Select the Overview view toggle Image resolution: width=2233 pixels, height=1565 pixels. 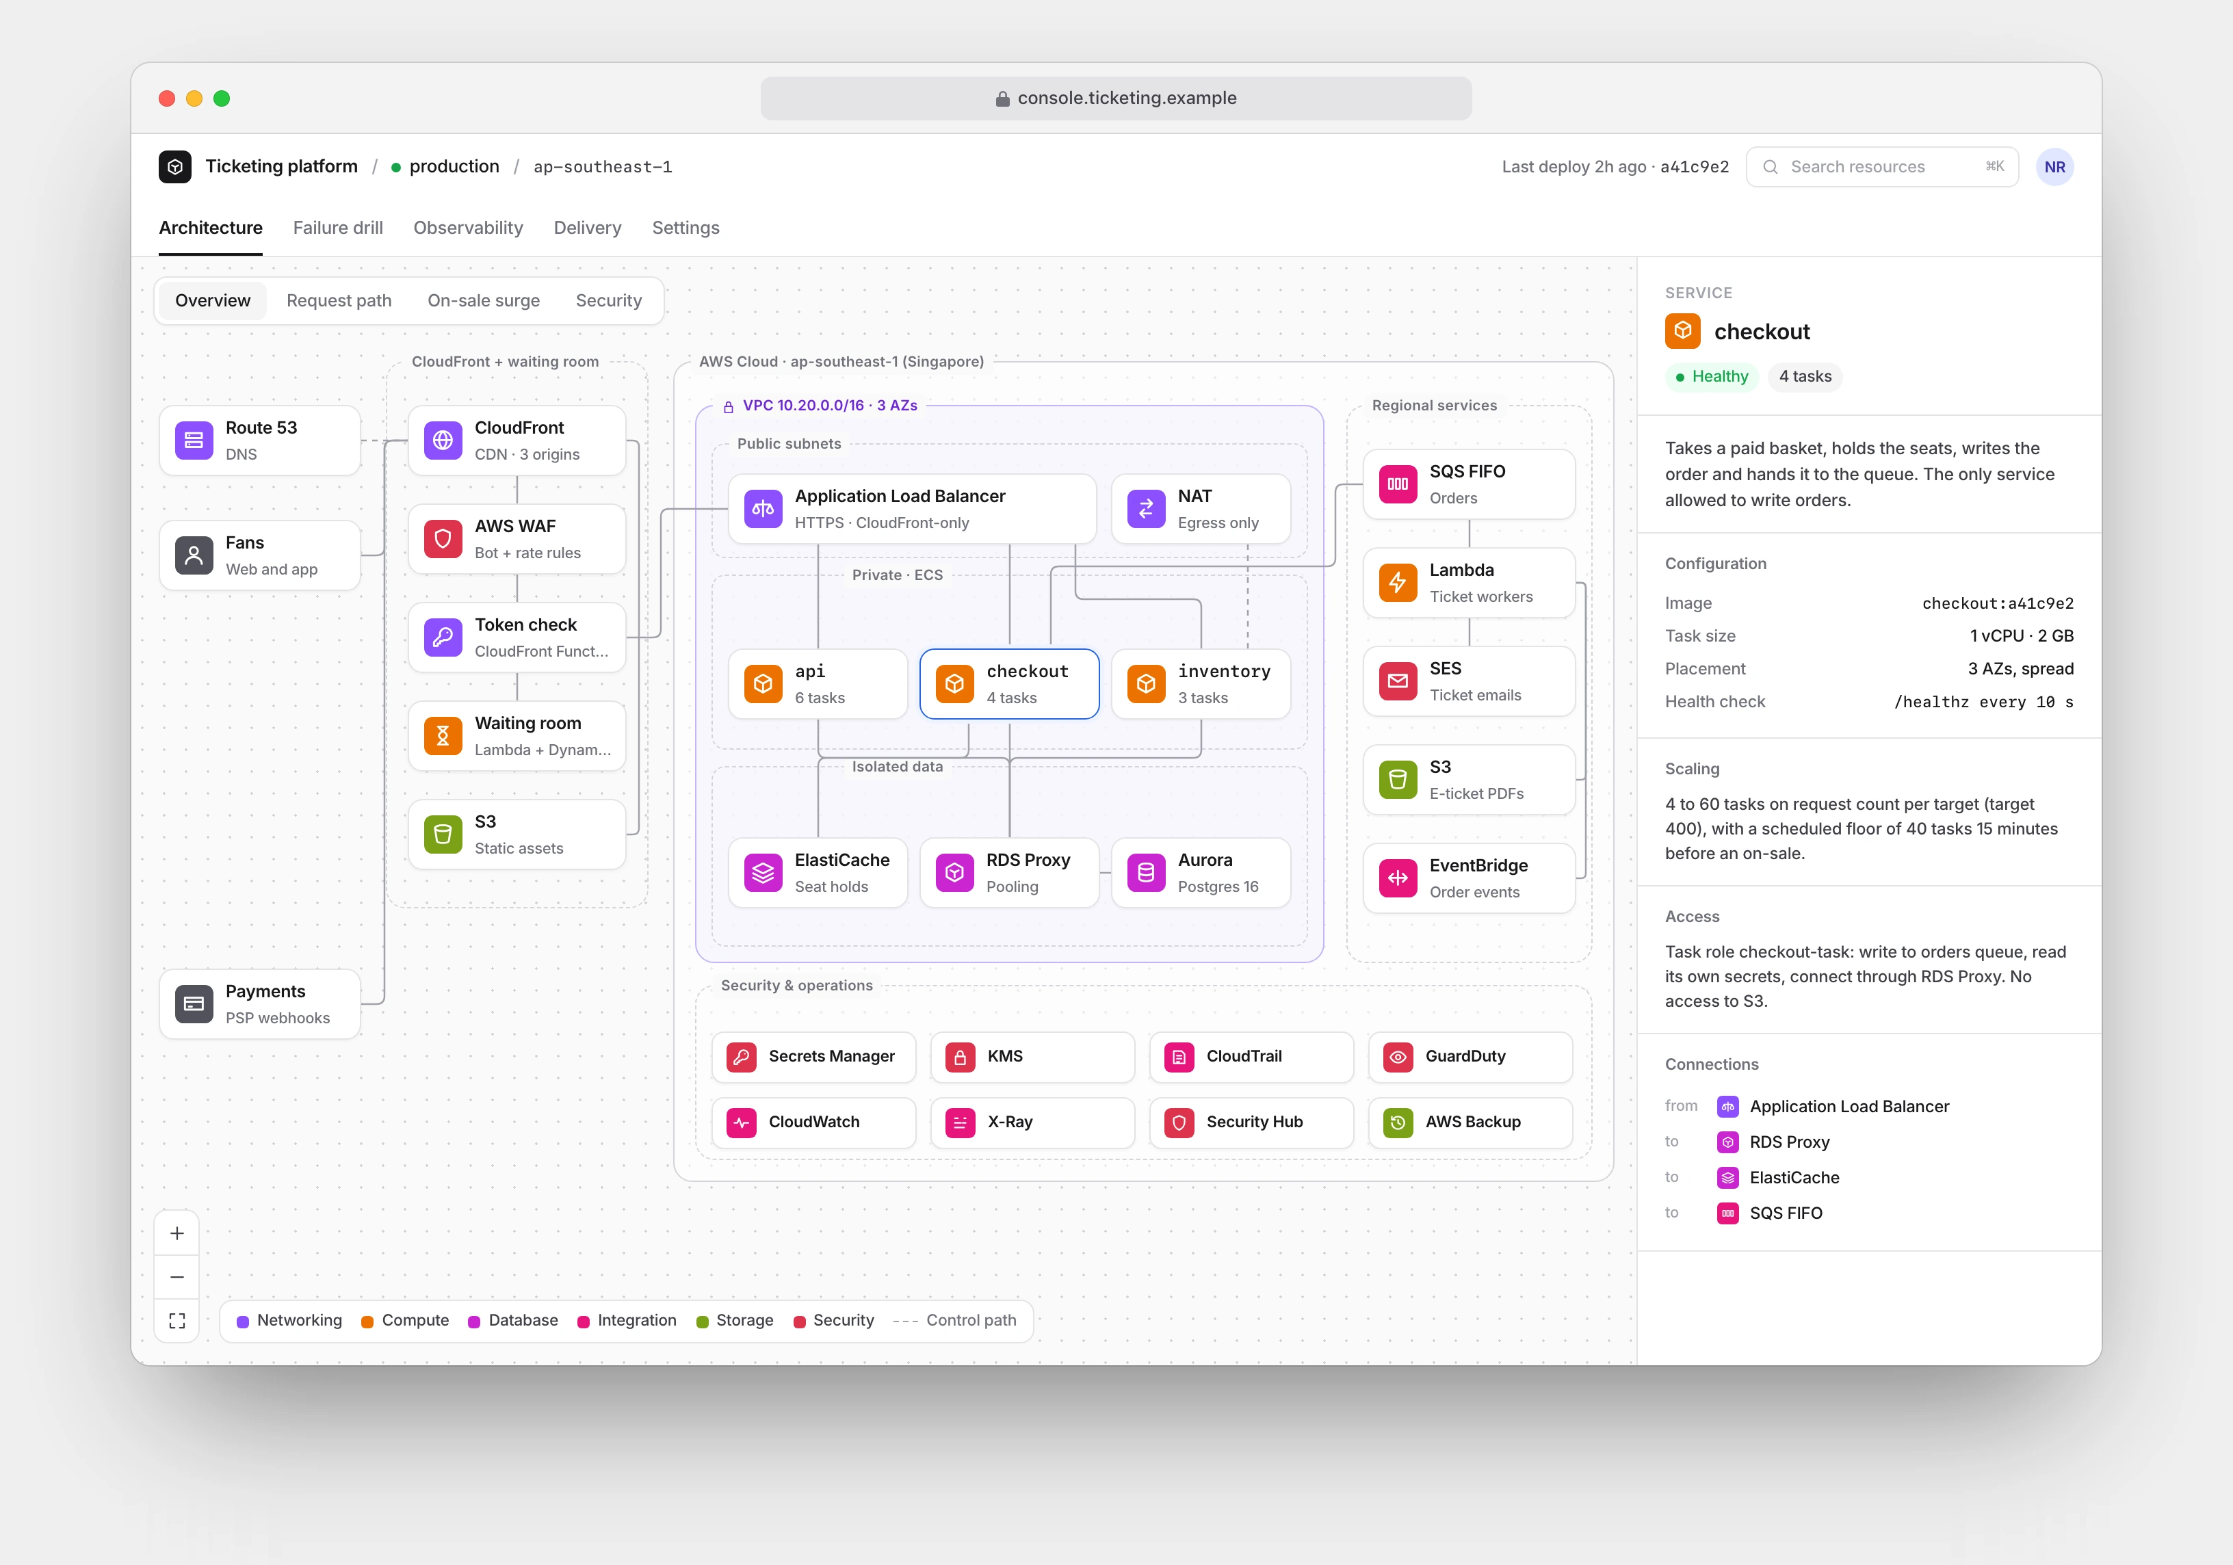(x=213, y=300)
